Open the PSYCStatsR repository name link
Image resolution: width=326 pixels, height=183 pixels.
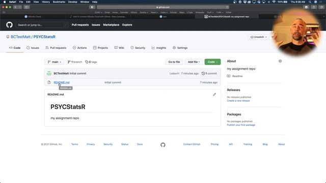coord(44,37)
